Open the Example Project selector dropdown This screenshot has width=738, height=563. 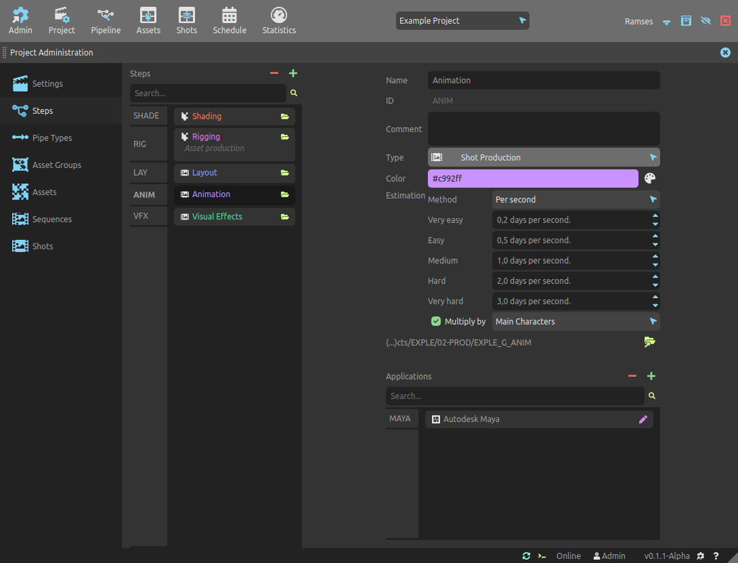[462, 21]
